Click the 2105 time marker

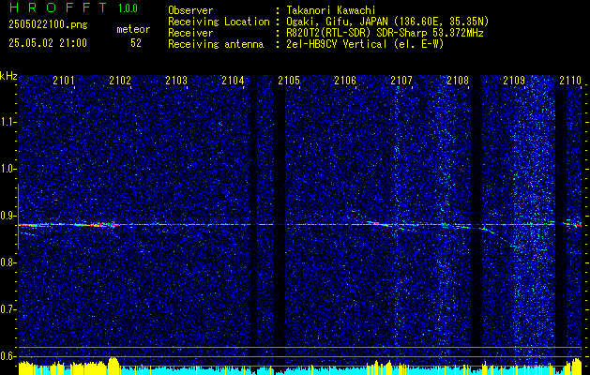(x=289, y=80)
